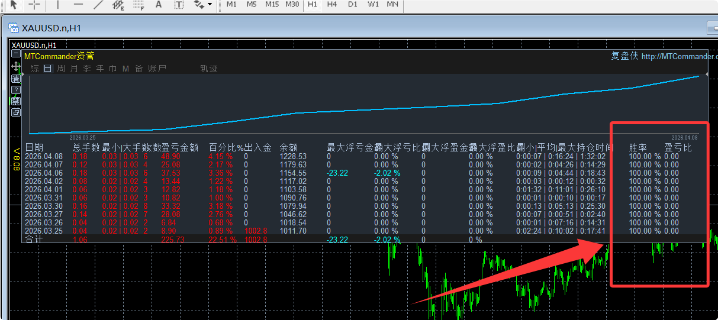Click the equity curve end point 2026.04.08
This screenshot has width=718, height=320.
pyautogui.click(x=685, y=137)
